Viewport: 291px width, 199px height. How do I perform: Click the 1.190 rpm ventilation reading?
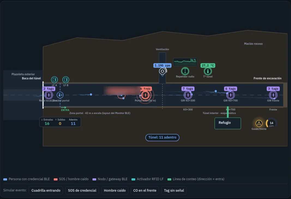click(x=162, y=65)
